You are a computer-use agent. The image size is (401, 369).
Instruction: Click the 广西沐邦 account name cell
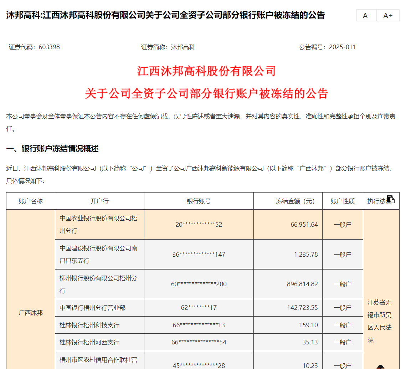pyautogui.click(x=31, y=313)
